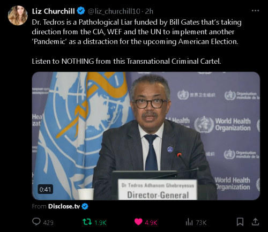This screenshot has width=268, height=232.
Task: Click the @liz_churchill10 handle
Action: point(114,11)
